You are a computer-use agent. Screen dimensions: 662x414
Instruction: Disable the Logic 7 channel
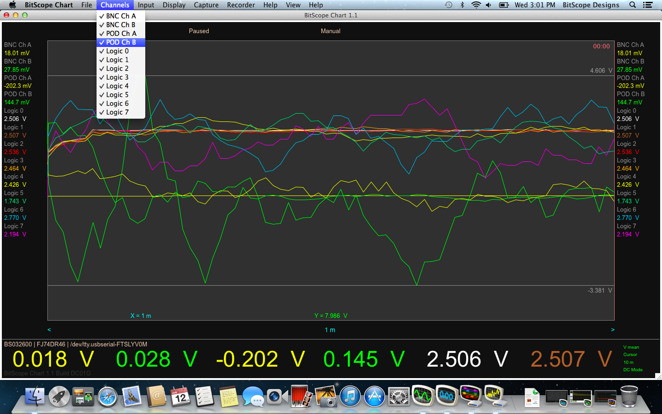pyautogui.click(x=117, y=112)
